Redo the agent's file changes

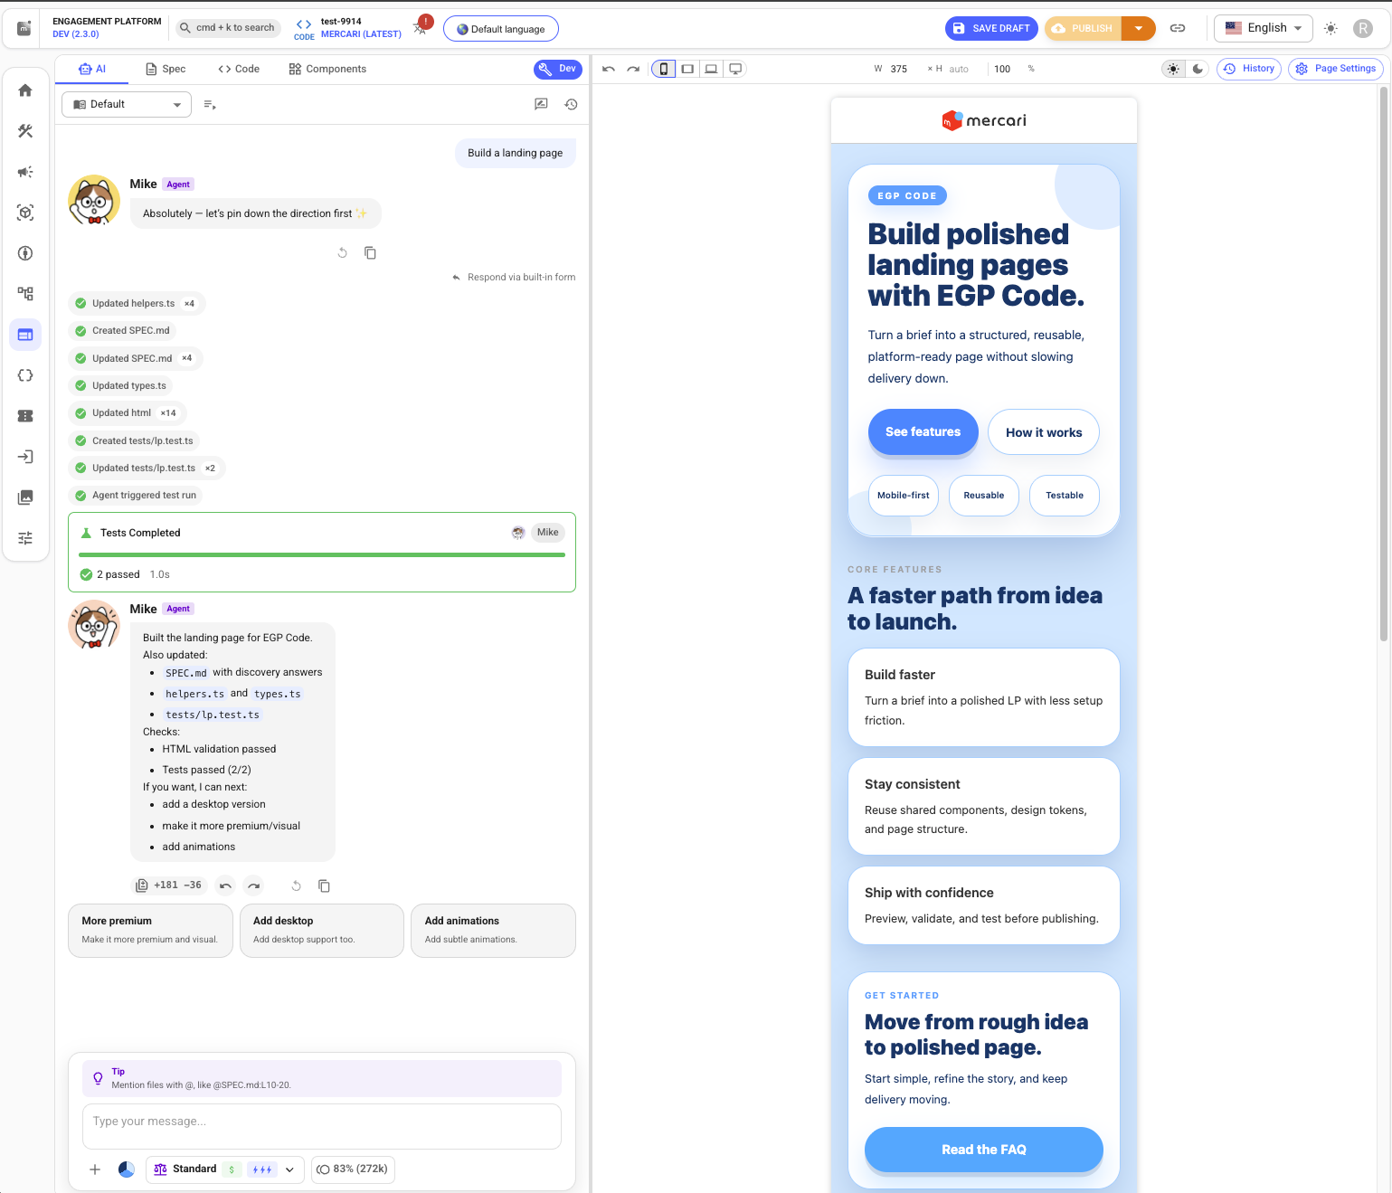coord(254,885)
